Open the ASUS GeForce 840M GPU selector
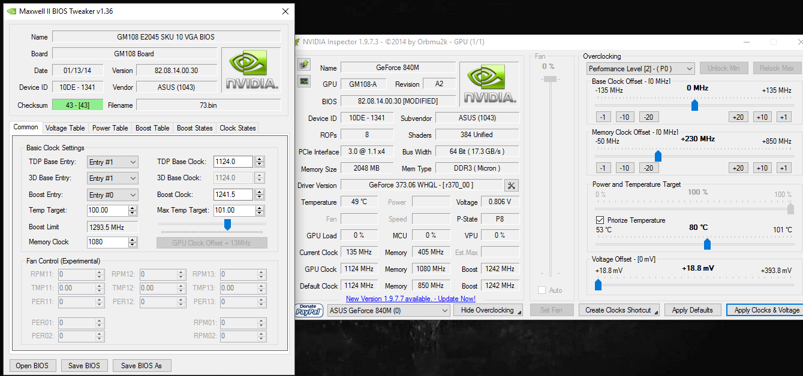Screen dimensions: 803x376 389,310
